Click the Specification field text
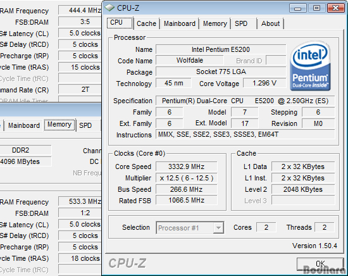 coord(245,101)
